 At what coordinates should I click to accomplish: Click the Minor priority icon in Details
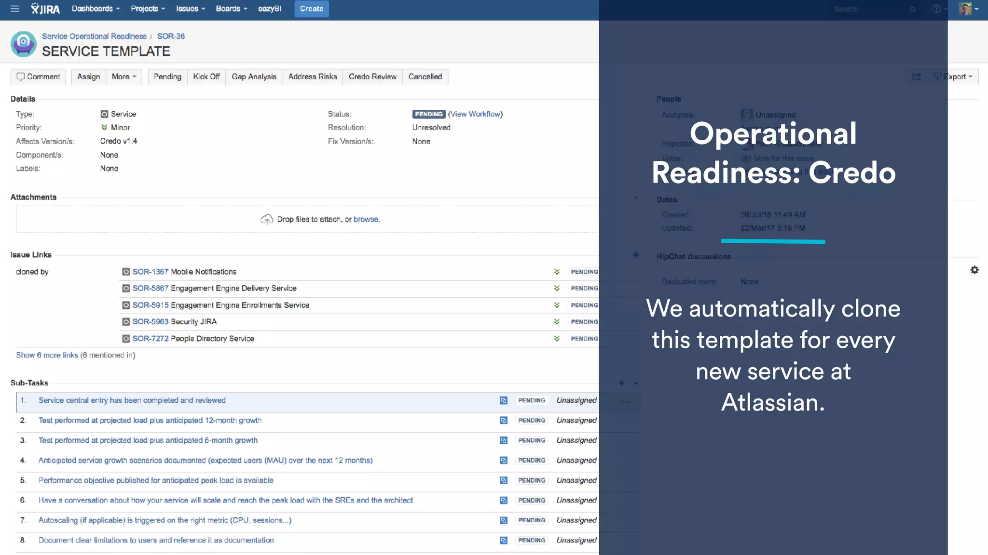click(104, 127)
